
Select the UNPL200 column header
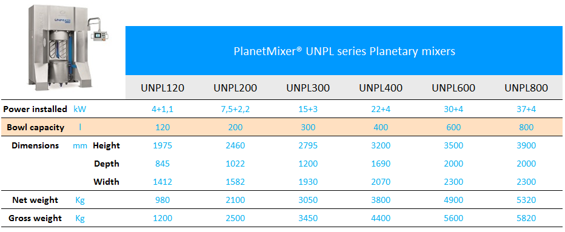click(x=235, y=88)
